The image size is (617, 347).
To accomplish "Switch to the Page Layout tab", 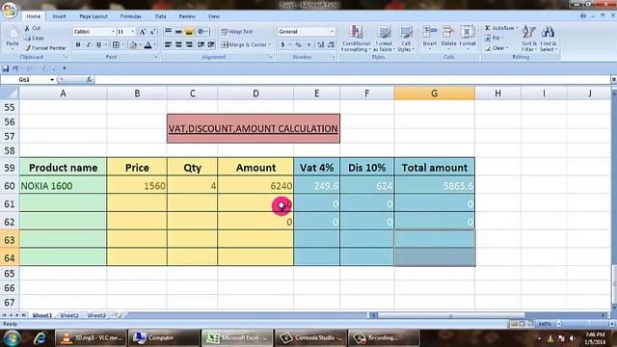I will point(94,16).
